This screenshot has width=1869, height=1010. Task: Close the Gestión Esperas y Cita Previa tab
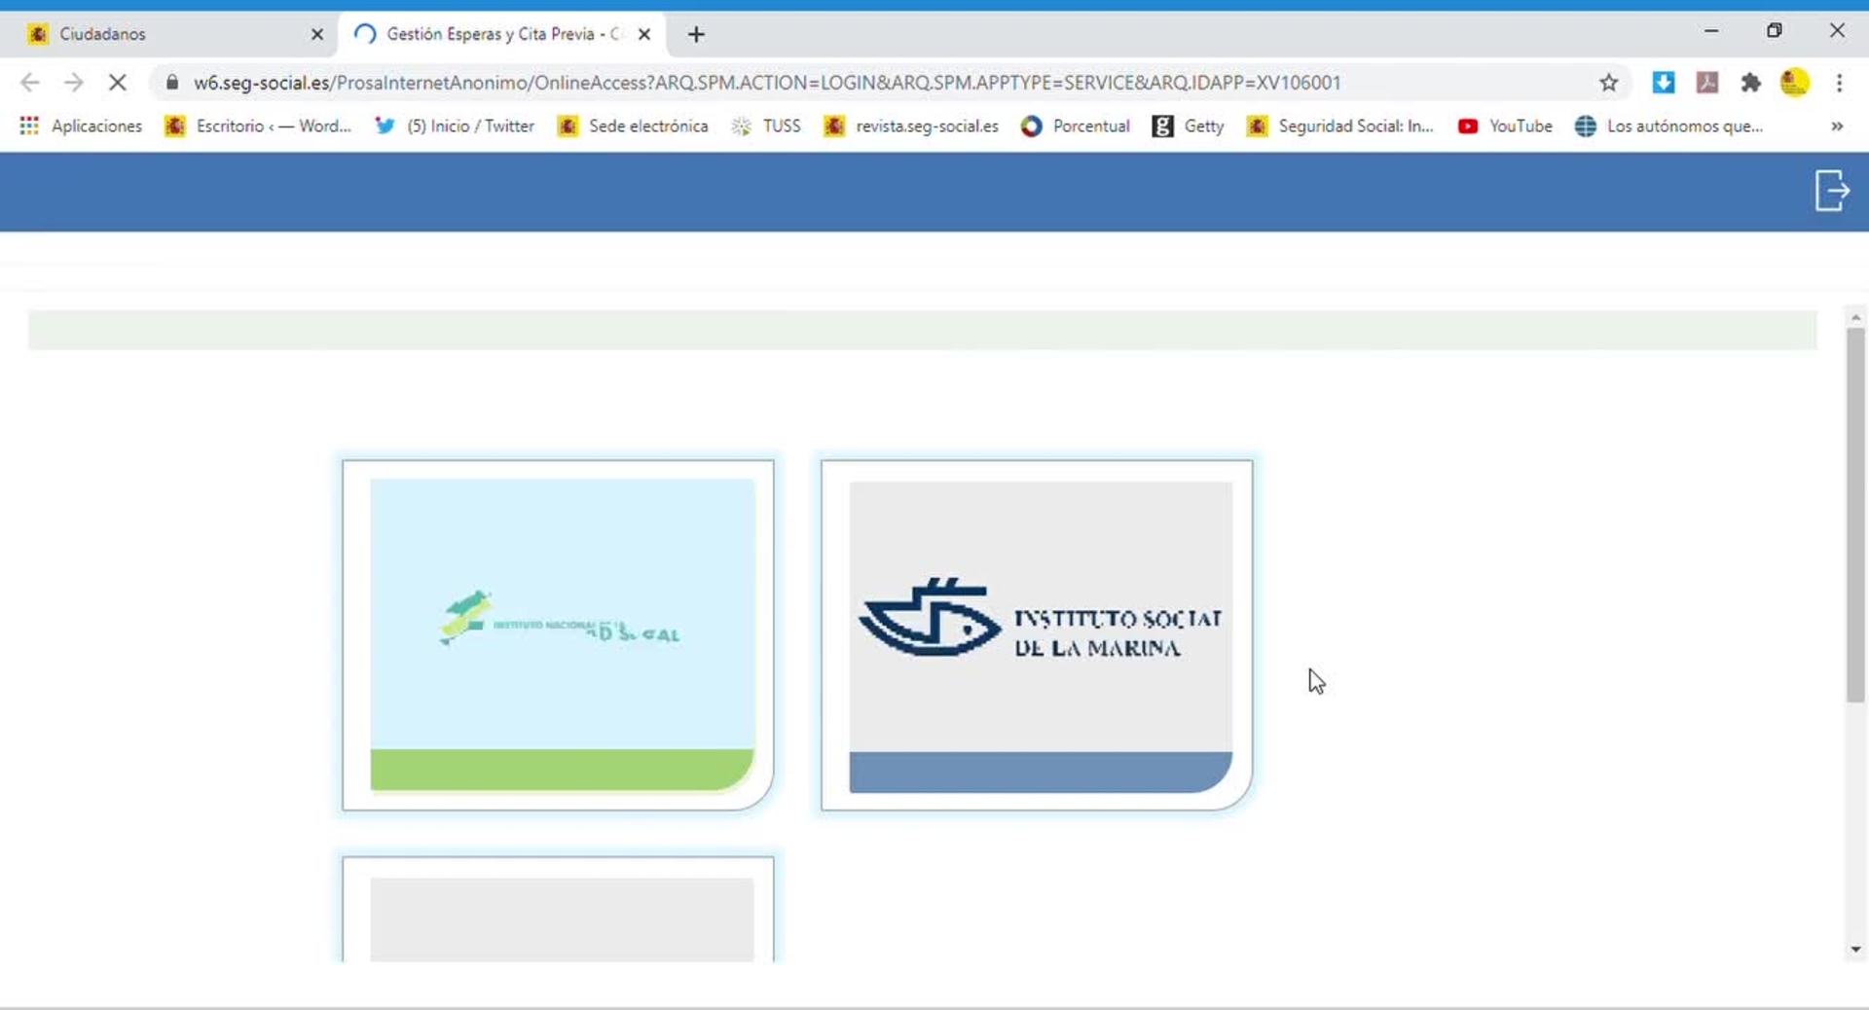[644, 34]
